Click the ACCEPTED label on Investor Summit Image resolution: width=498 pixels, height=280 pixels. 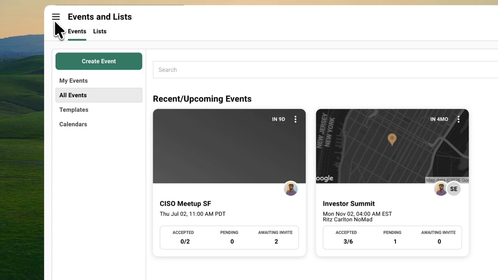346,233
